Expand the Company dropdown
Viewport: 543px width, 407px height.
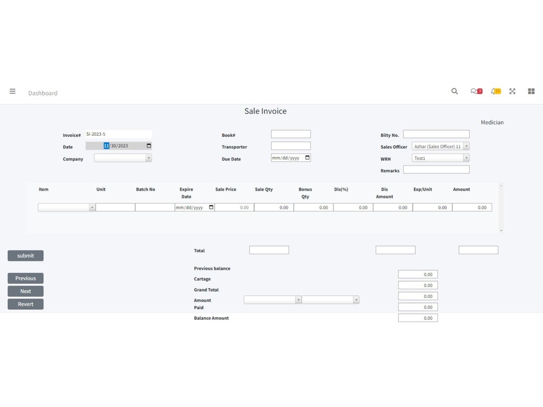pyautogui.click(x=123, y=158)
